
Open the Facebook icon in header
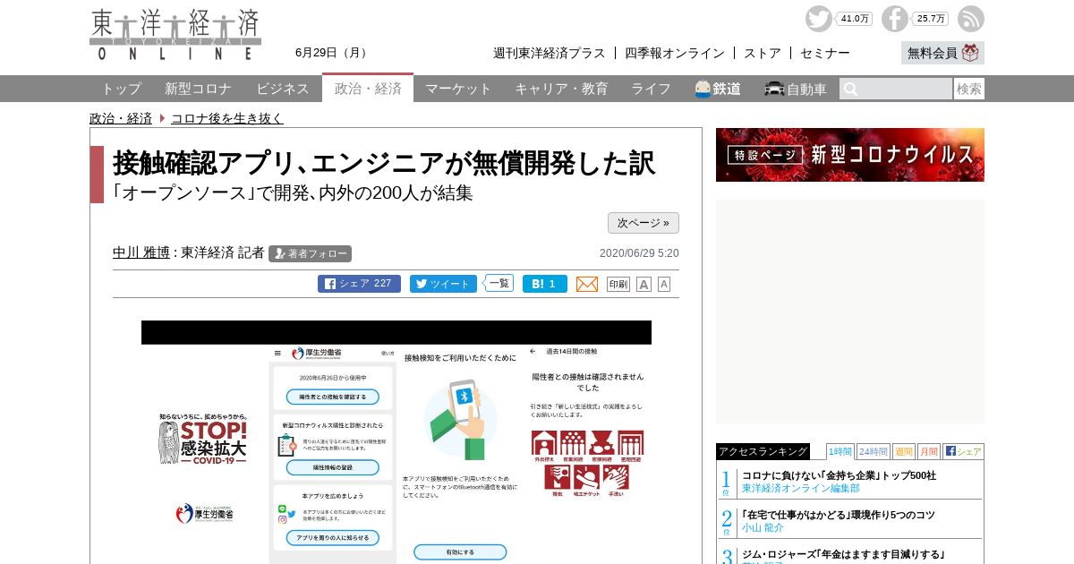click(894, 19)
